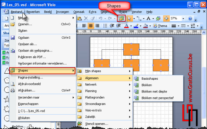The image size is (207, 129).
Task: Expand Verzenden naar submenu
Action: [x=43, y=98]
